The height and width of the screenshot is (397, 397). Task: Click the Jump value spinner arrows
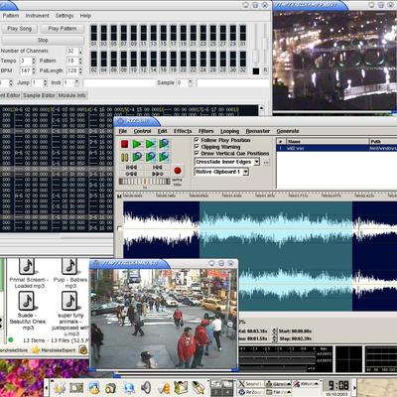coord(45,82)
